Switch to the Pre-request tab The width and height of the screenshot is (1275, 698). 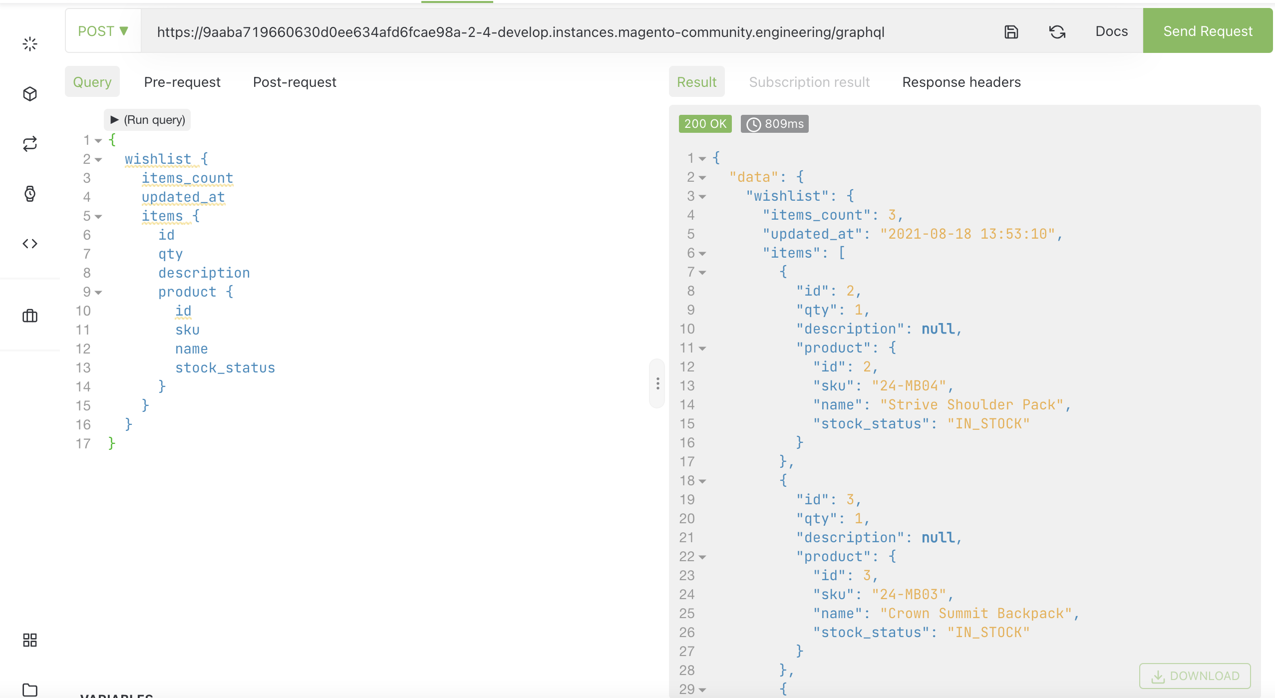182,82
